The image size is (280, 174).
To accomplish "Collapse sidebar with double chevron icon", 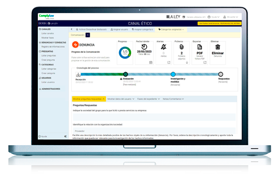I will 65,136.
